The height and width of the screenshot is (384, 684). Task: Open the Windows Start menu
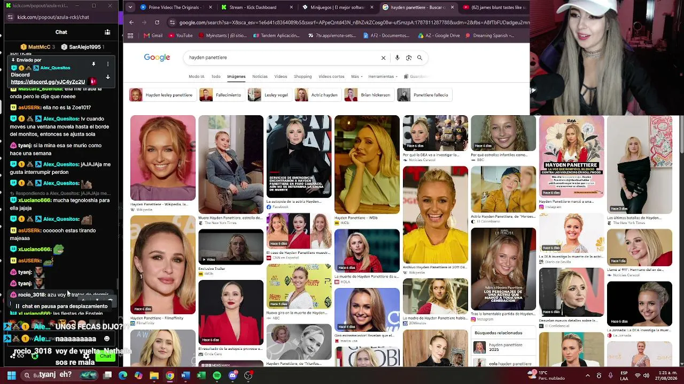click(11, 375)
